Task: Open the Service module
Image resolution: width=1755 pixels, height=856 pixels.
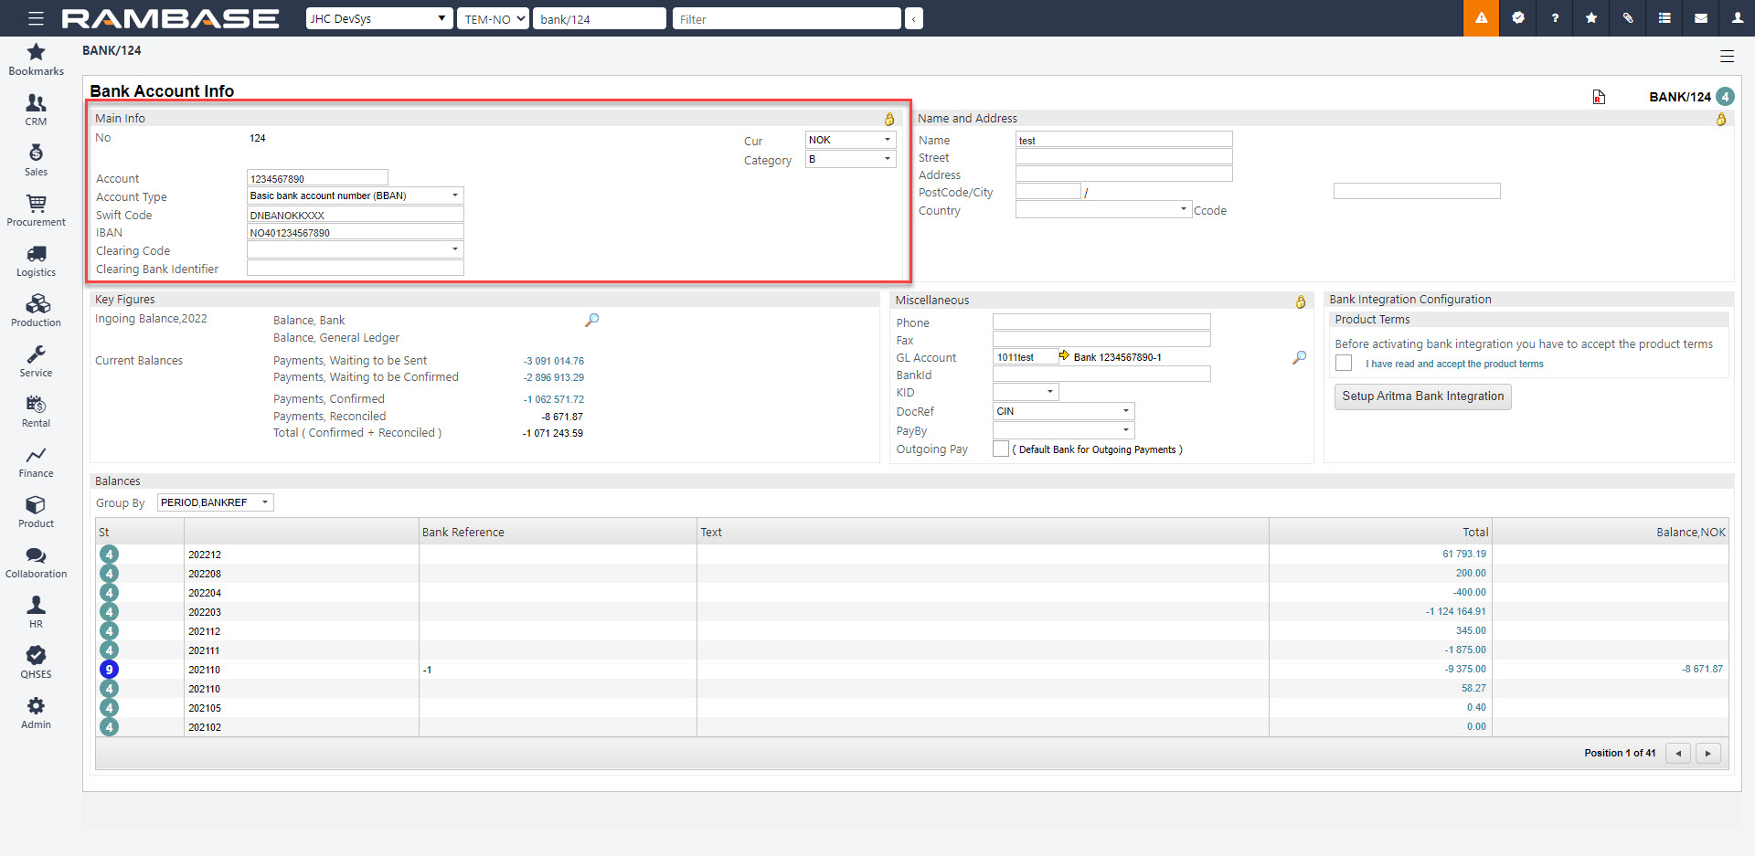Action: click(36, 361)
